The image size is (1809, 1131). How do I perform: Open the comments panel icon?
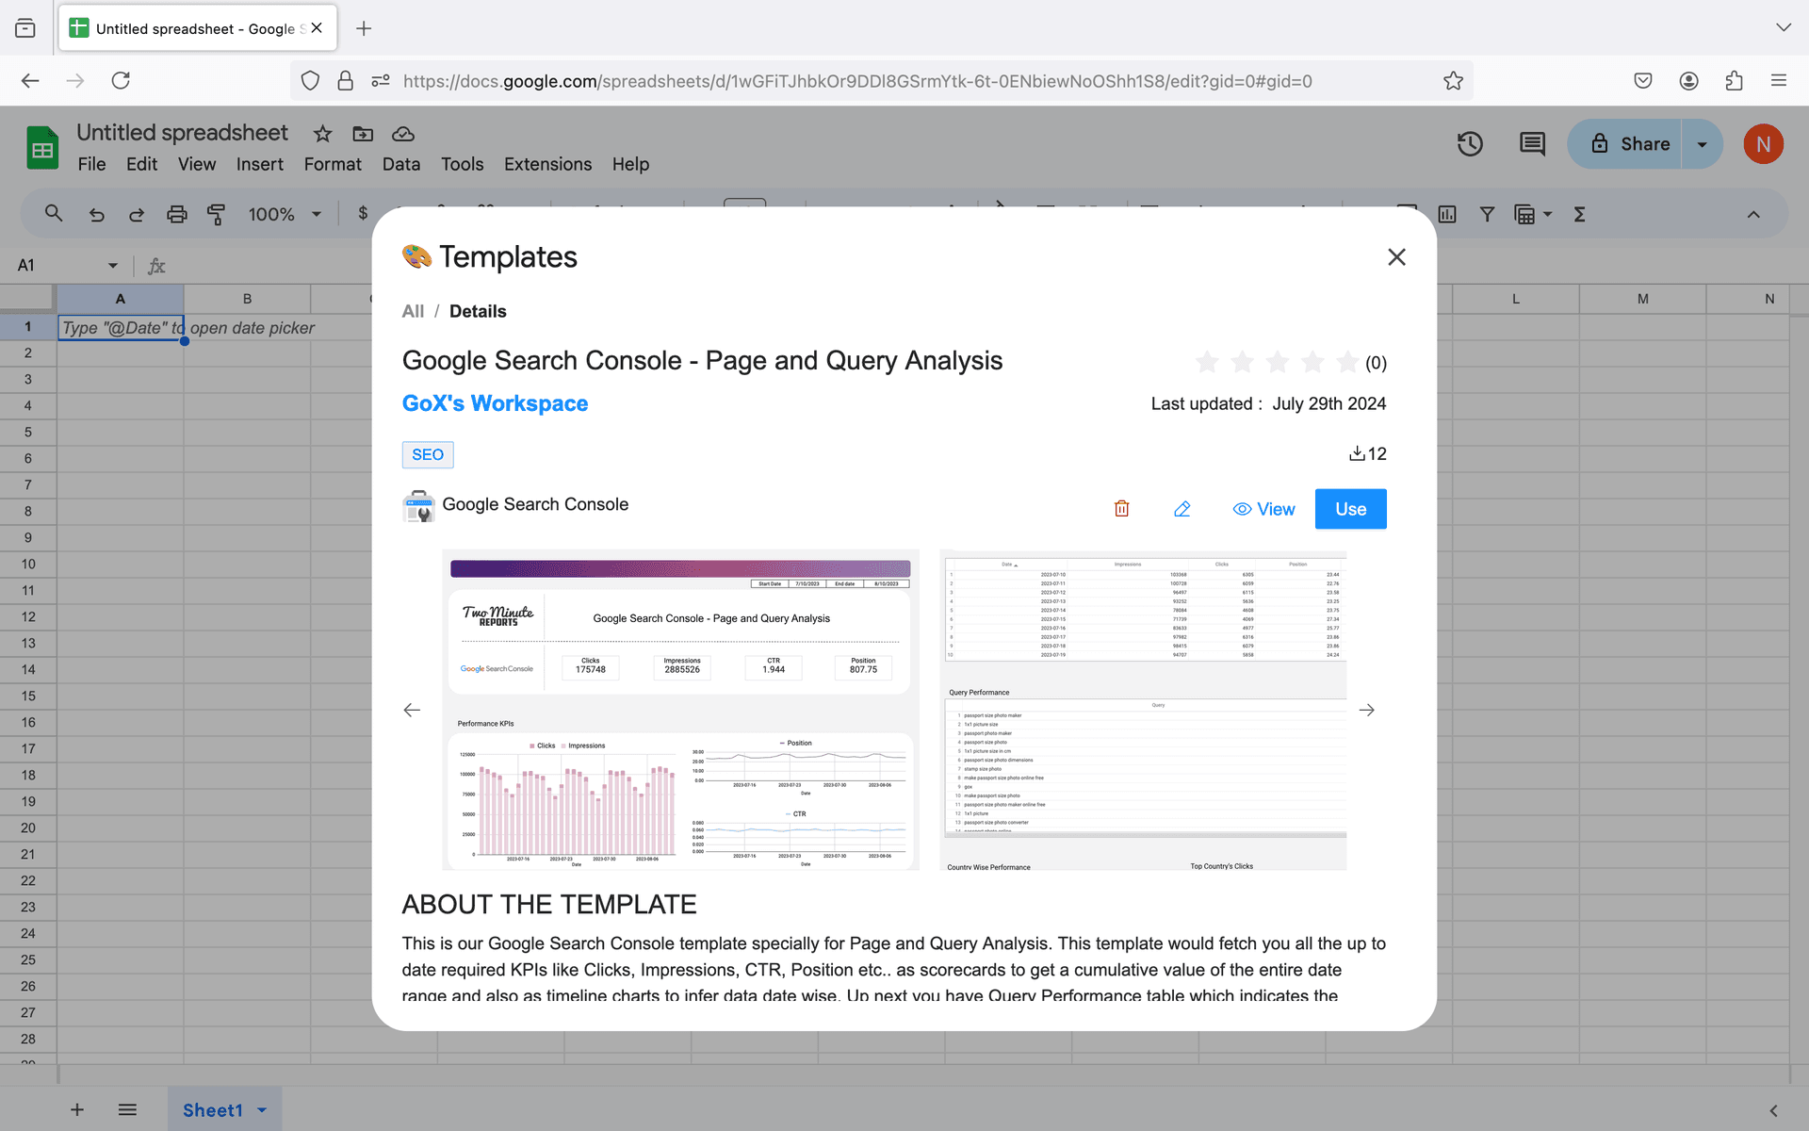[1532, 144]
